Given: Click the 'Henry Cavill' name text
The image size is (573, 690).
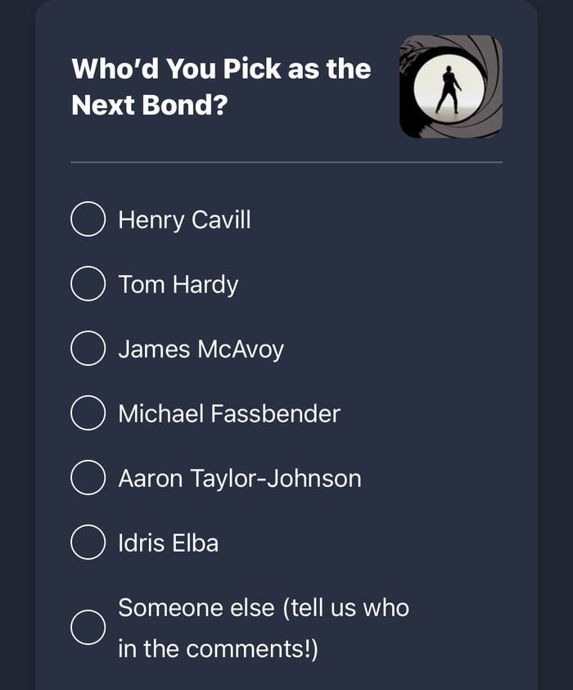Looking at the screenshot, I should click(184, 219).
